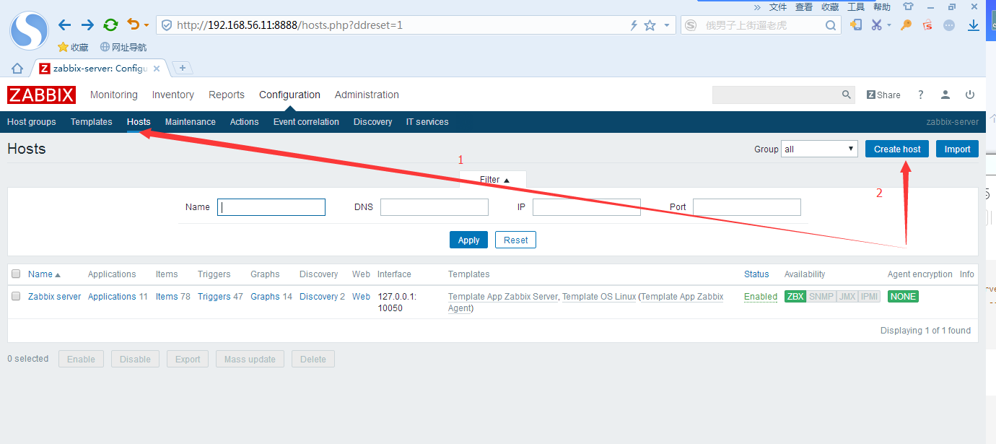Click the scissors screenshot tool icon
The width and height of the screenshot is (996, 444).
[876, 25]
